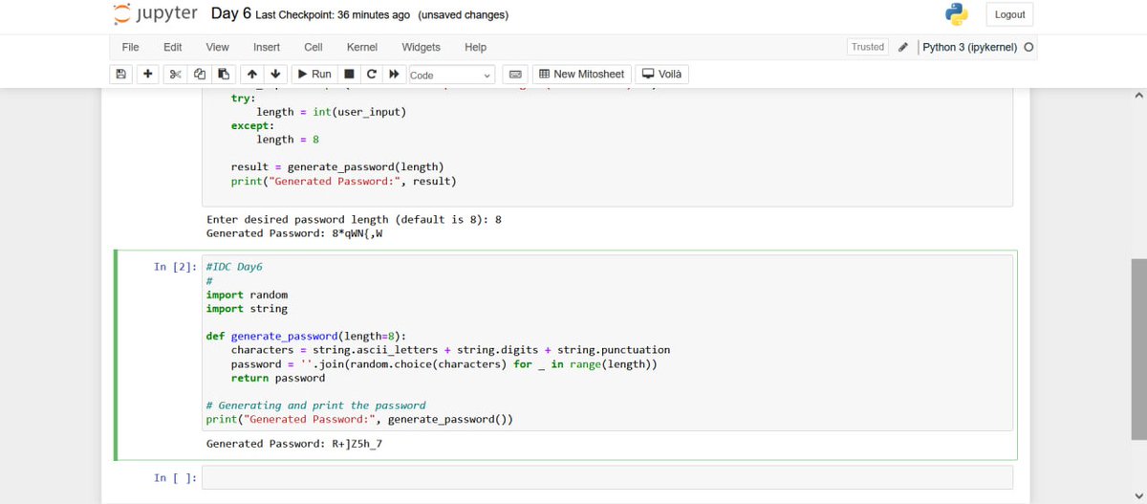Toggle the Trusted notebook indicator
The image size is (1147, 504).
pyautogui.click(x=868, y=47)
